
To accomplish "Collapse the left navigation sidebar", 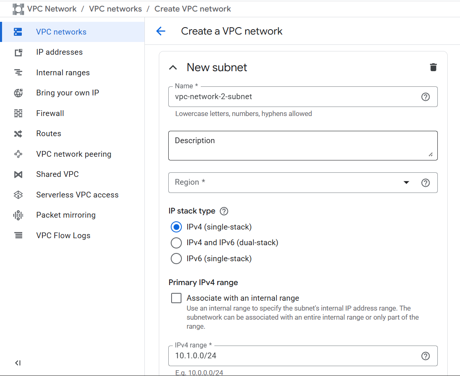I will [18, 363].
